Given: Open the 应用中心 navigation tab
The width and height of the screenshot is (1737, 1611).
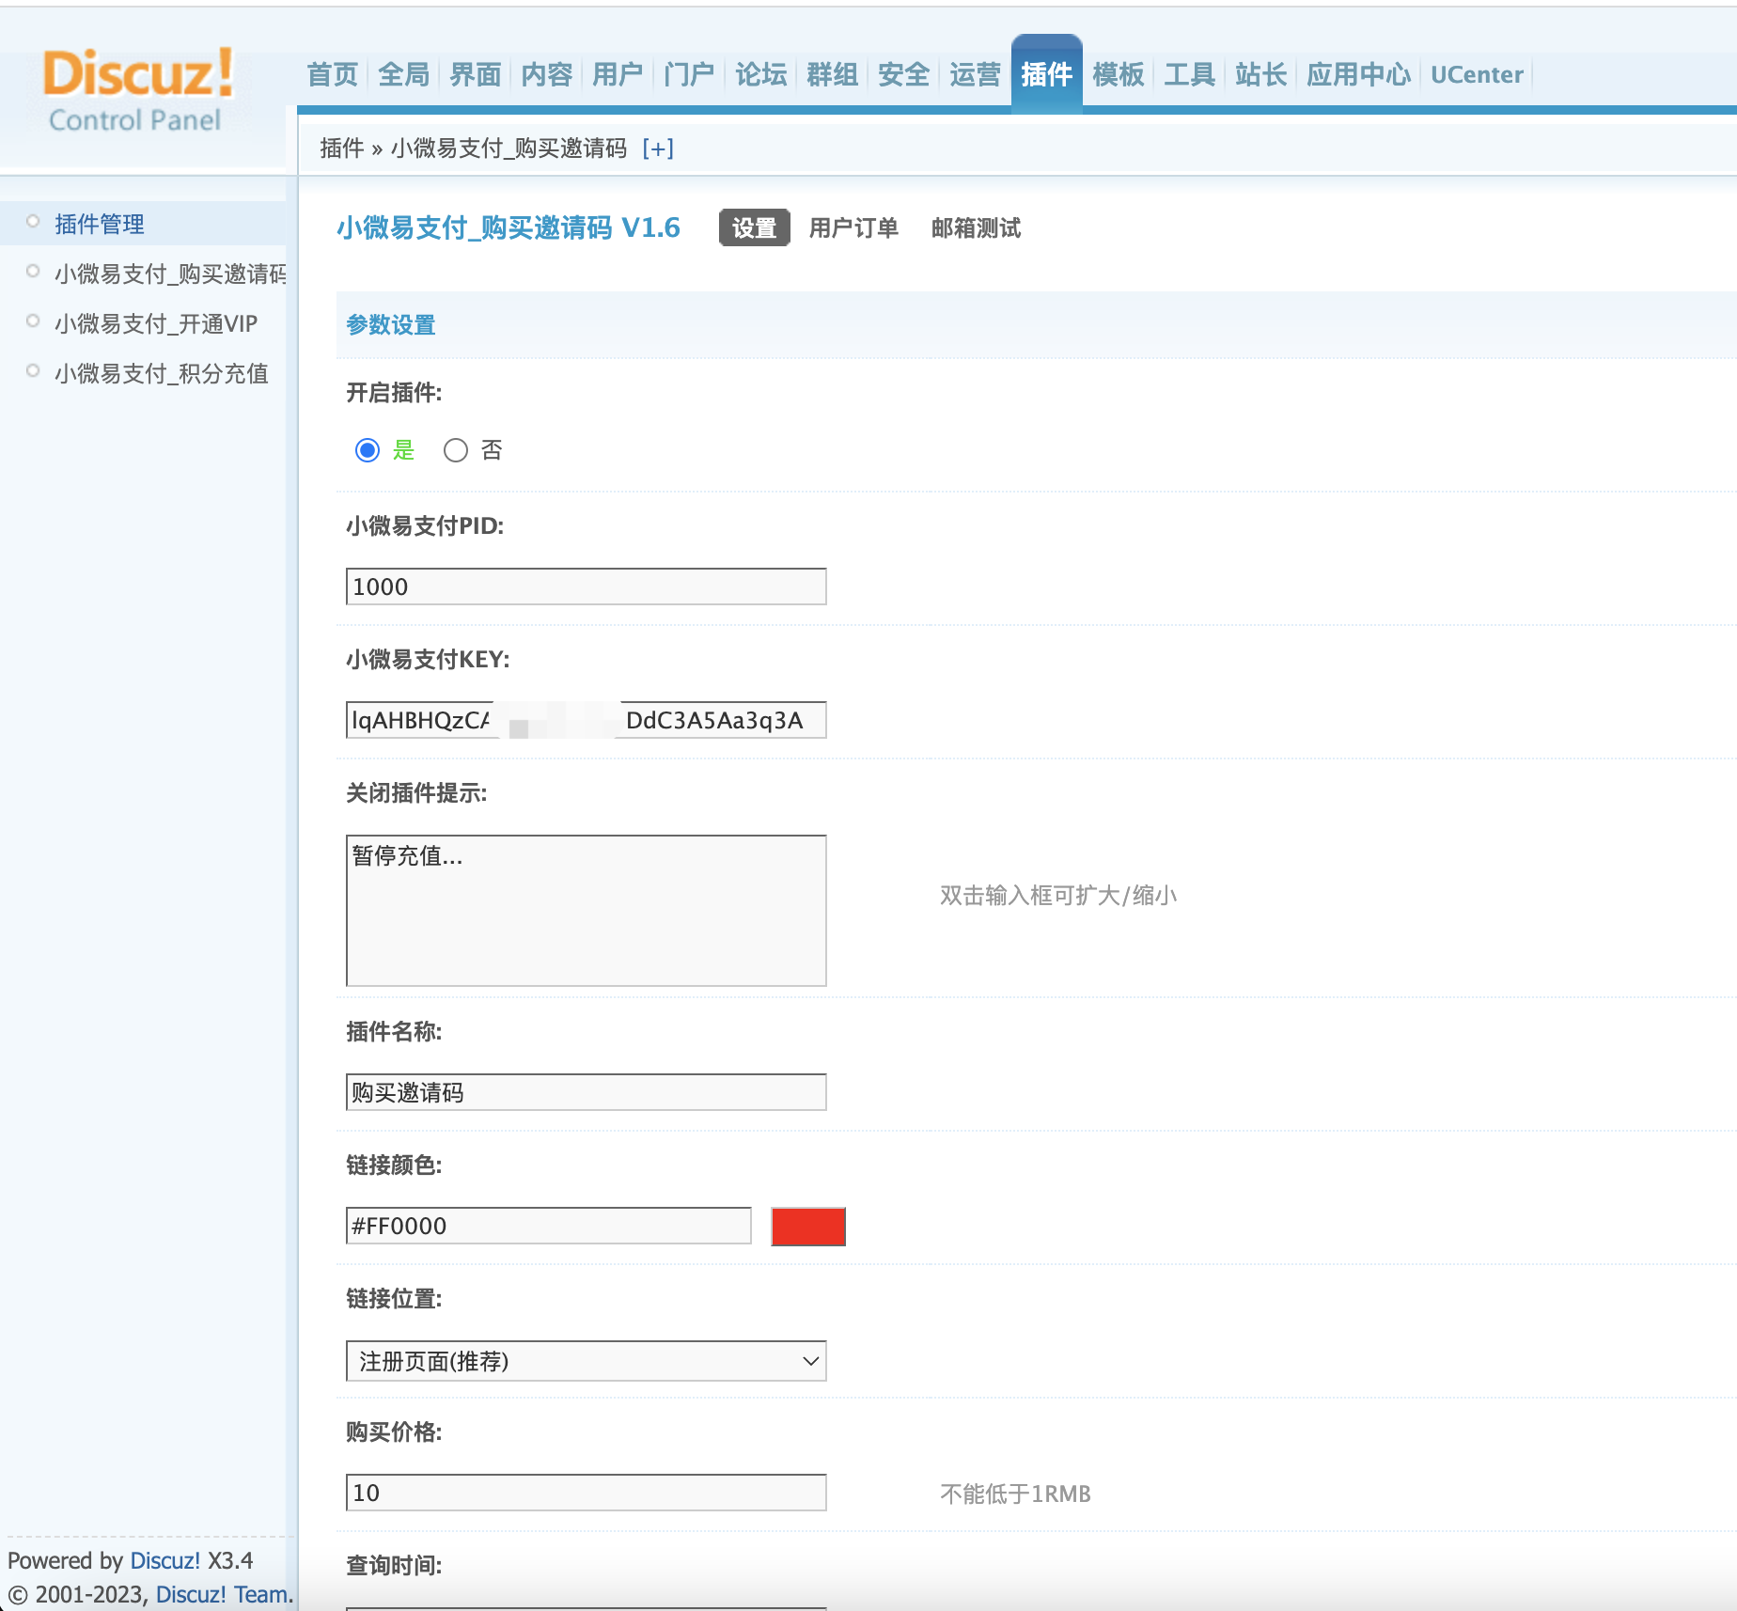Looking at the screenshot, I should (x=1359, y=74).
